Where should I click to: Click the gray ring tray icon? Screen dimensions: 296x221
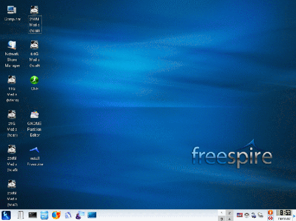click(x=246, y=215)
